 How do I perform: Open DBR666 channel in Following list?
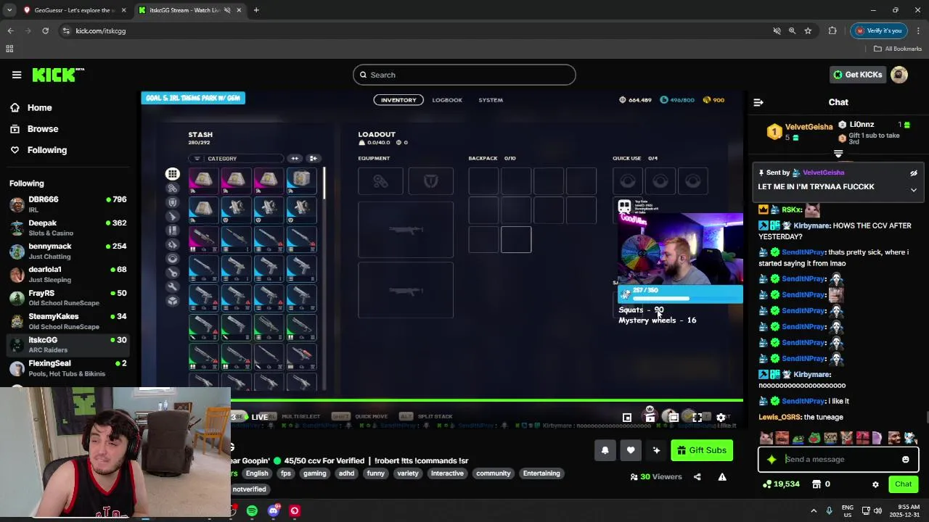(x=68, y=204)
